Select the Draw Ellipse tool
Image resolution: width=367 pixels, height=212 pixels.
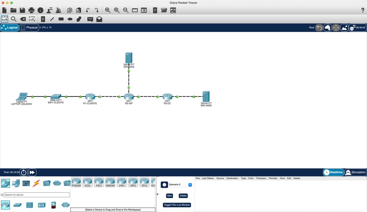(x=70, y=19)
